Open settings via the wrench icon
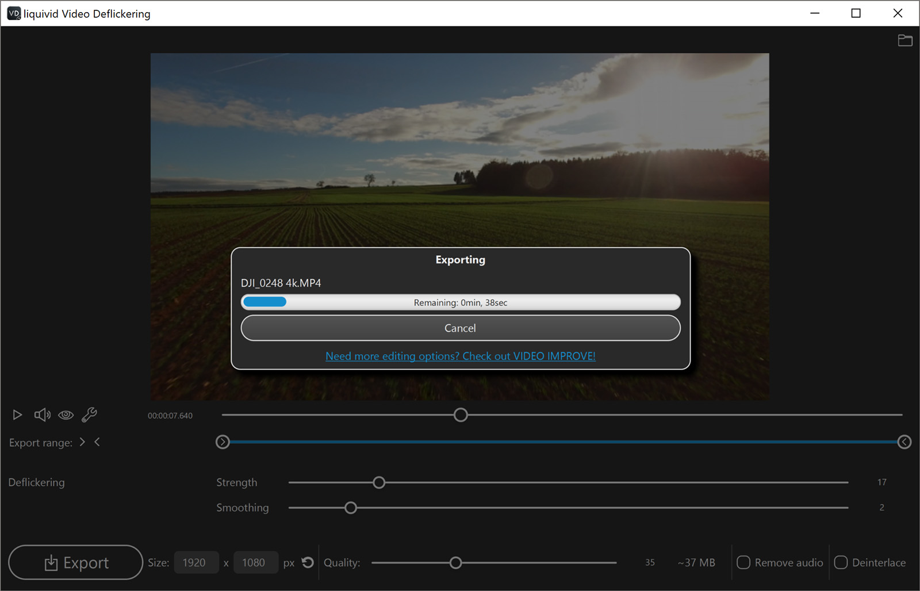This screenshot has height=591, width=920. (x=90, y=415)
